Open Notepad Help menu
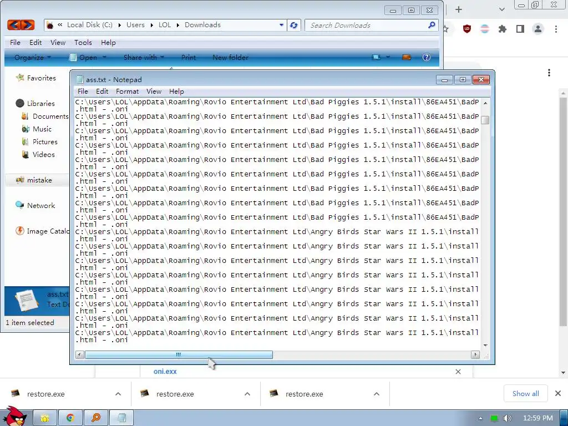568x426 pixels. click(x=176, y=92)
